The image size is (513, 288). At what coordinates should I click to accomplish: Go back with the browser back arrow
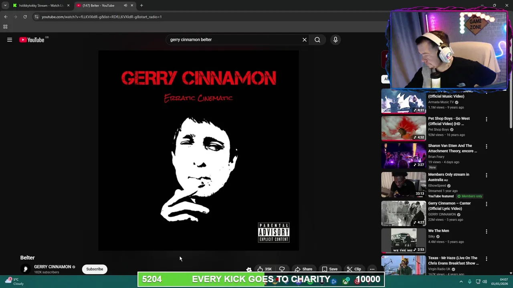pyautogui.click(x=6, y=17)
